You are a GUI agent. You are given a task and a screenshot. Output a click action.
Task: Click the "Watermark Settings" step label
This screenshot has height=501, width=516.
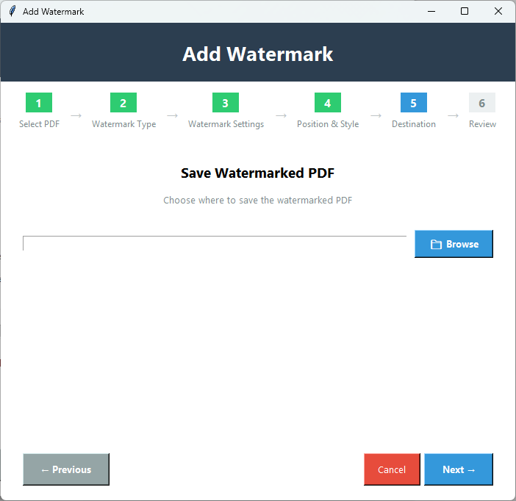(226, 124)
